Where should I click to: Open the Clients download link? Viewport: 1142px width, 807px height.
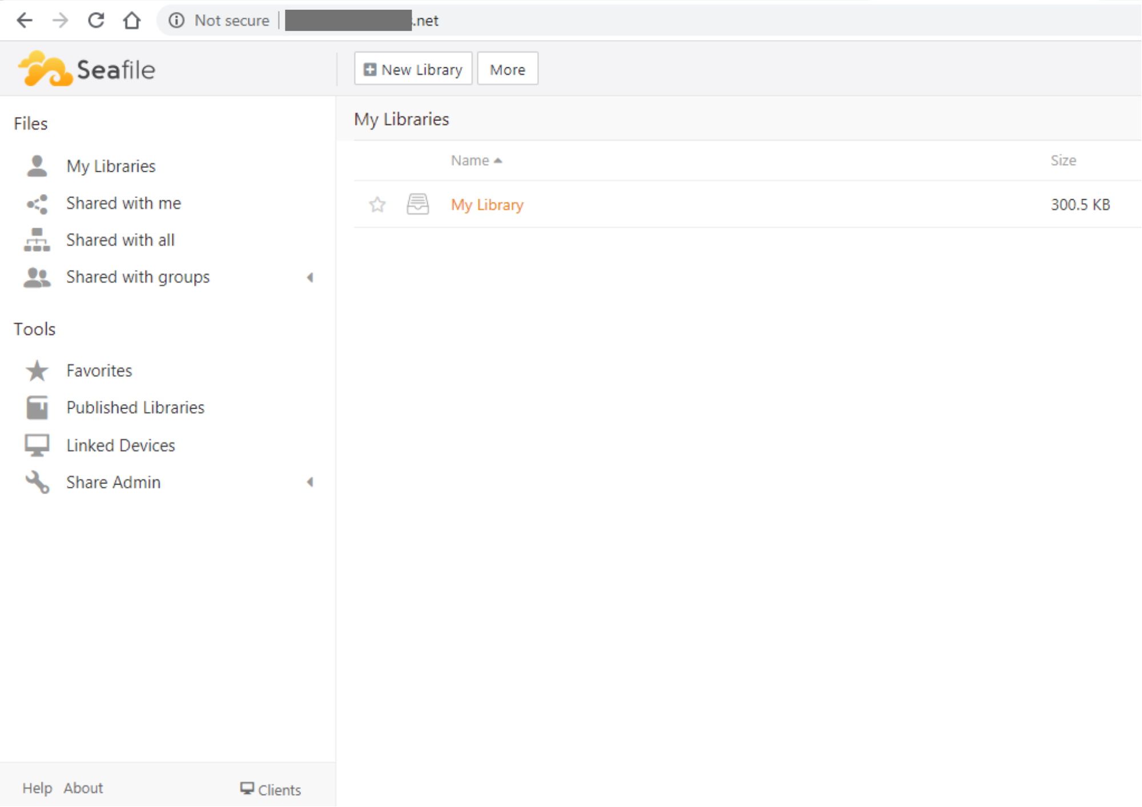click(x=271, y=789)
